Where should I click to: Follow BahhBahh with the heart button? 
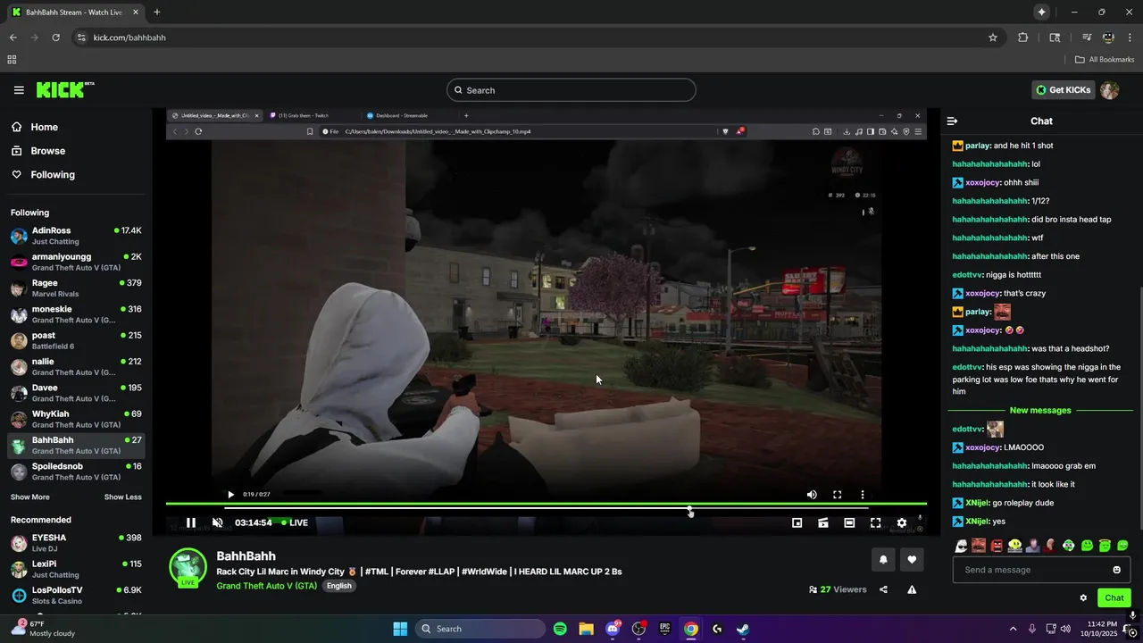tap(912, 560)
